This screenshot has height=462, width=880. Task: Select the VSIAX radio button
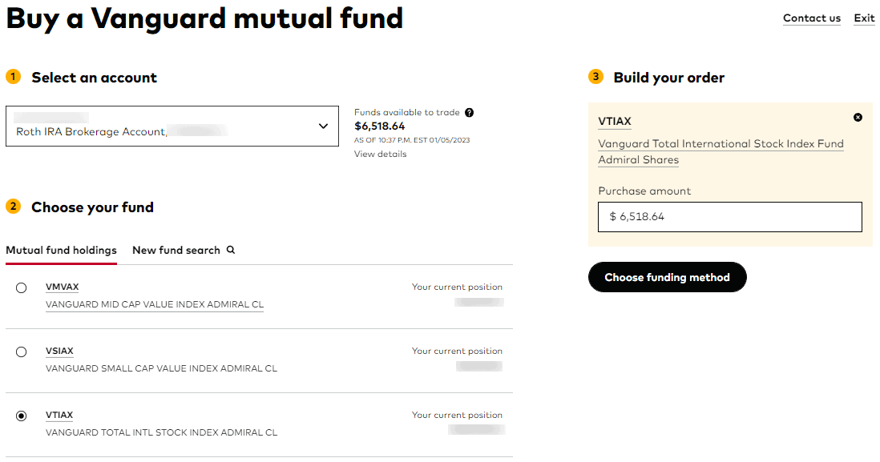[22, 352]
